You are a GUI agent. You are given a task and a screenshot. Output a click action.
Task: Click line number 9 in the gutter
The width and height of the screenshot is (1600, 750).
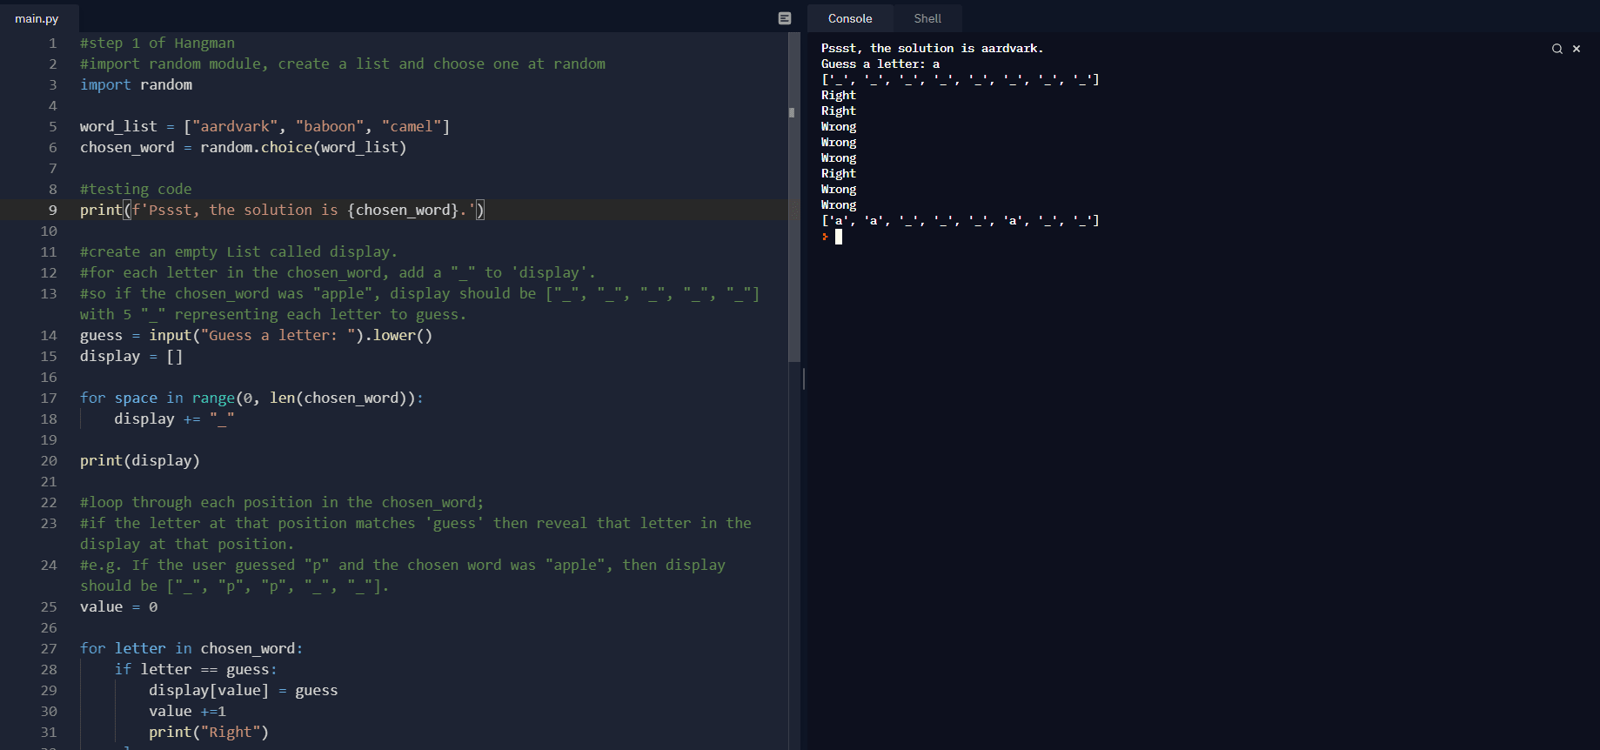pyautogui.click(x=52, y=210)
